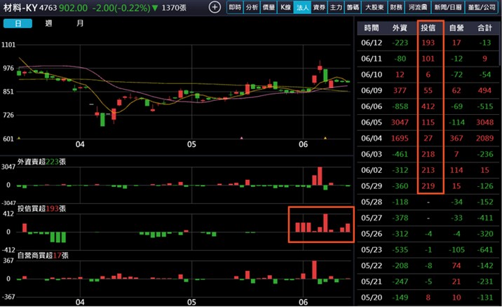Click the green down-arrow price indicator
This screenshot has width=502, height=308.
coord(155,8)
